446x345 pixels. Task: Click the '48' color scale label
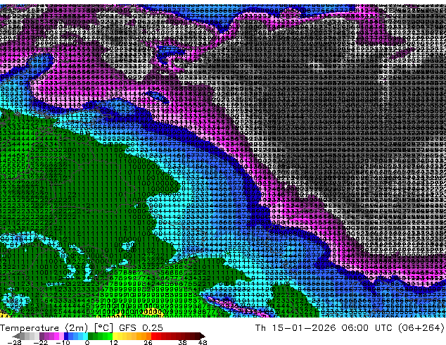click(203, 342)
